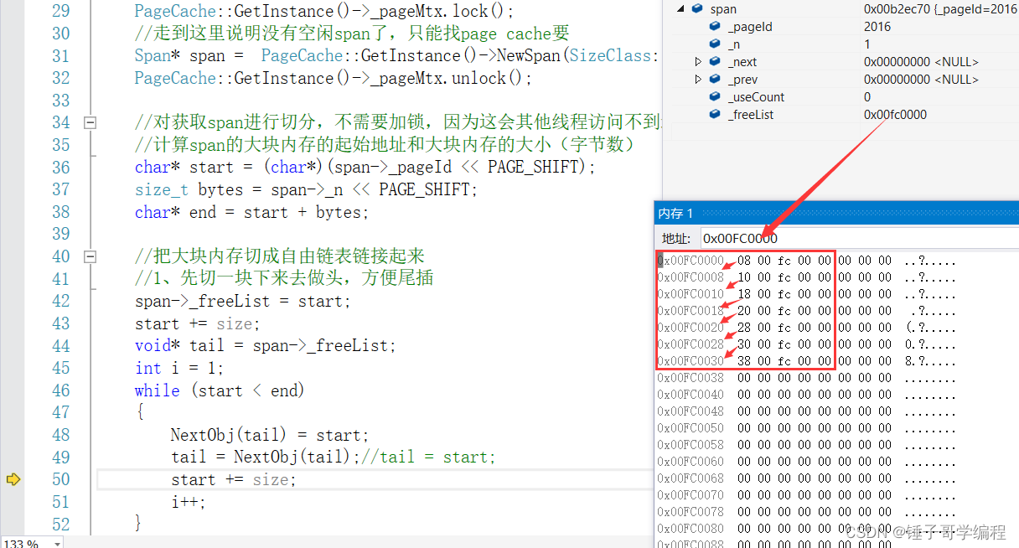Collapse the span variable tree node

682,9
